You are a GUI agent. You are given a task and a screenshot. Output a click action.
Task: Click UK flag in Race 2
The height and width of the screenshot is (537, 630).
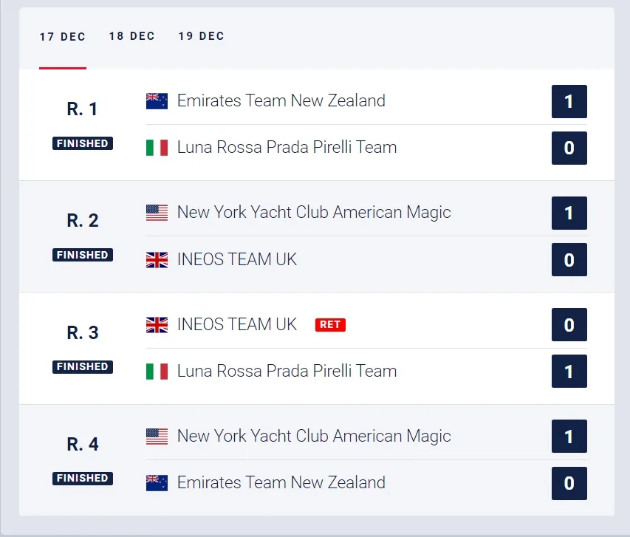tap(157, 260)
